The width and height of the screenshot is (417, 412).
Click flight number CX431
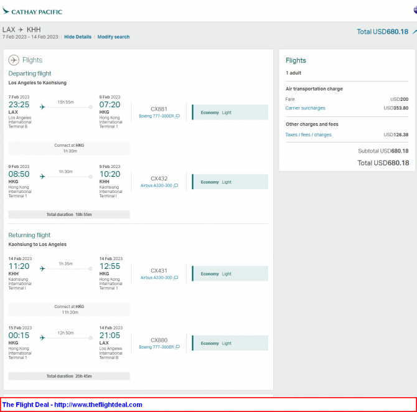pyautogui.click(x=159, y=271)
